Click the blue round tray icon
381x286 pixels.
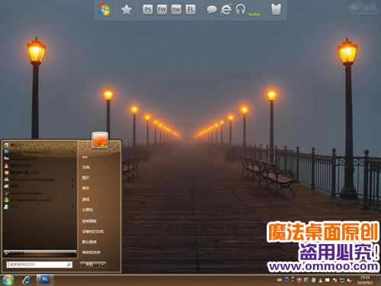(287, 279)
